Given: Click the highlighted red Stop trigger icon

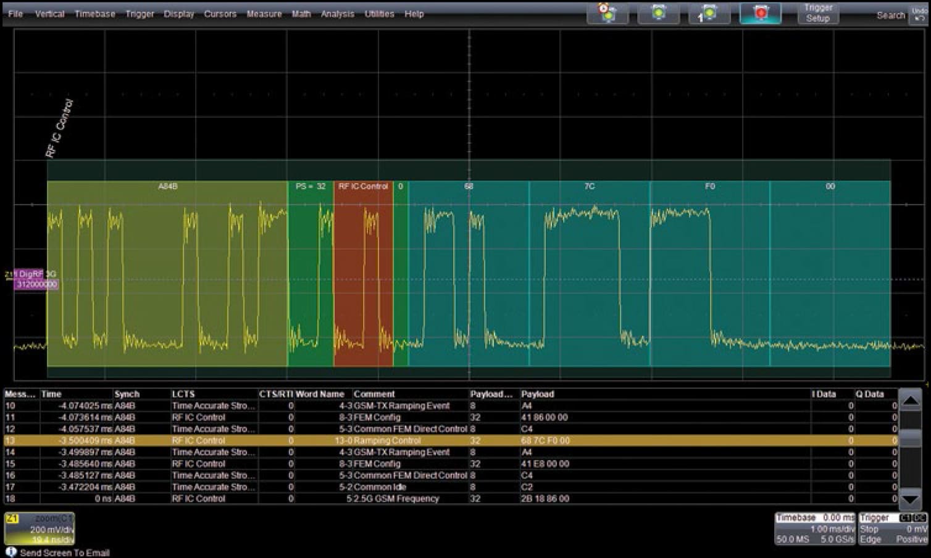Looking at the screenshot, I should 761,12.
